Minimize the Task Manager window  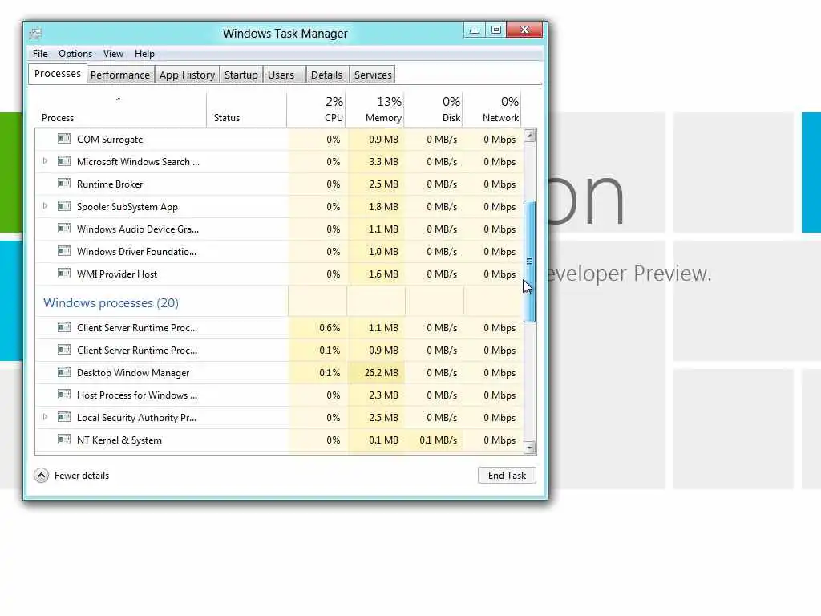coord(475,30)
